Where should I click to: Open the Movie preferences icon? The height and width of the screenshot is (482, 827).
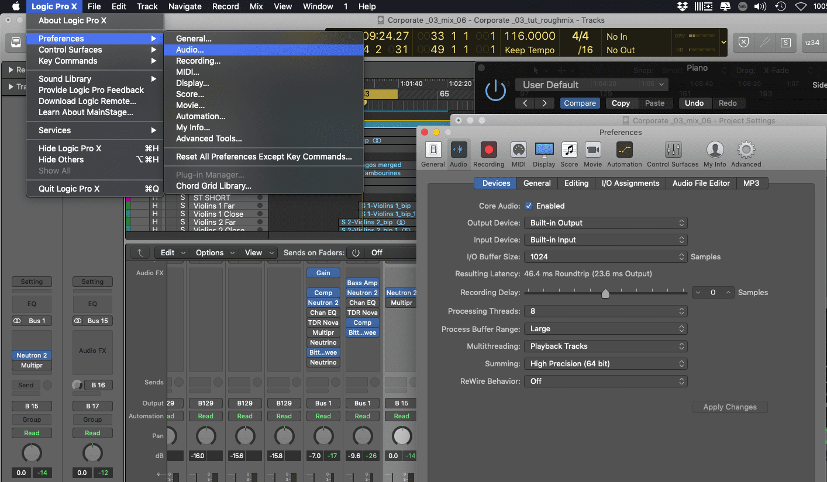click(x=592, y=150)
